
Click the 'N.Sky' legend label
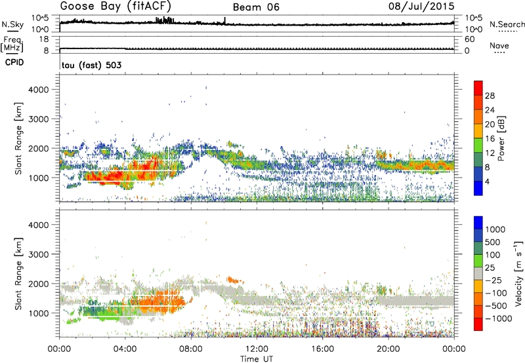coord(12,24)
